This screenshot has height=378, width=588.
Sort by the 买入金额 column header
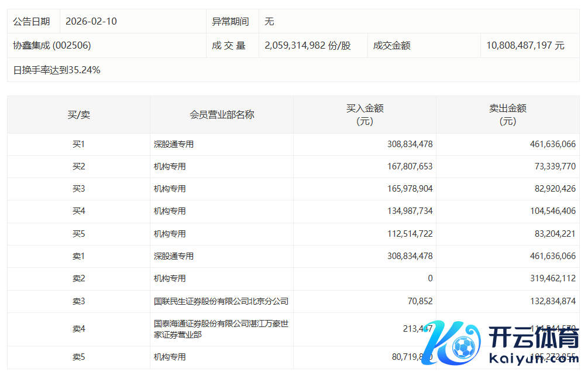(365, 115)
